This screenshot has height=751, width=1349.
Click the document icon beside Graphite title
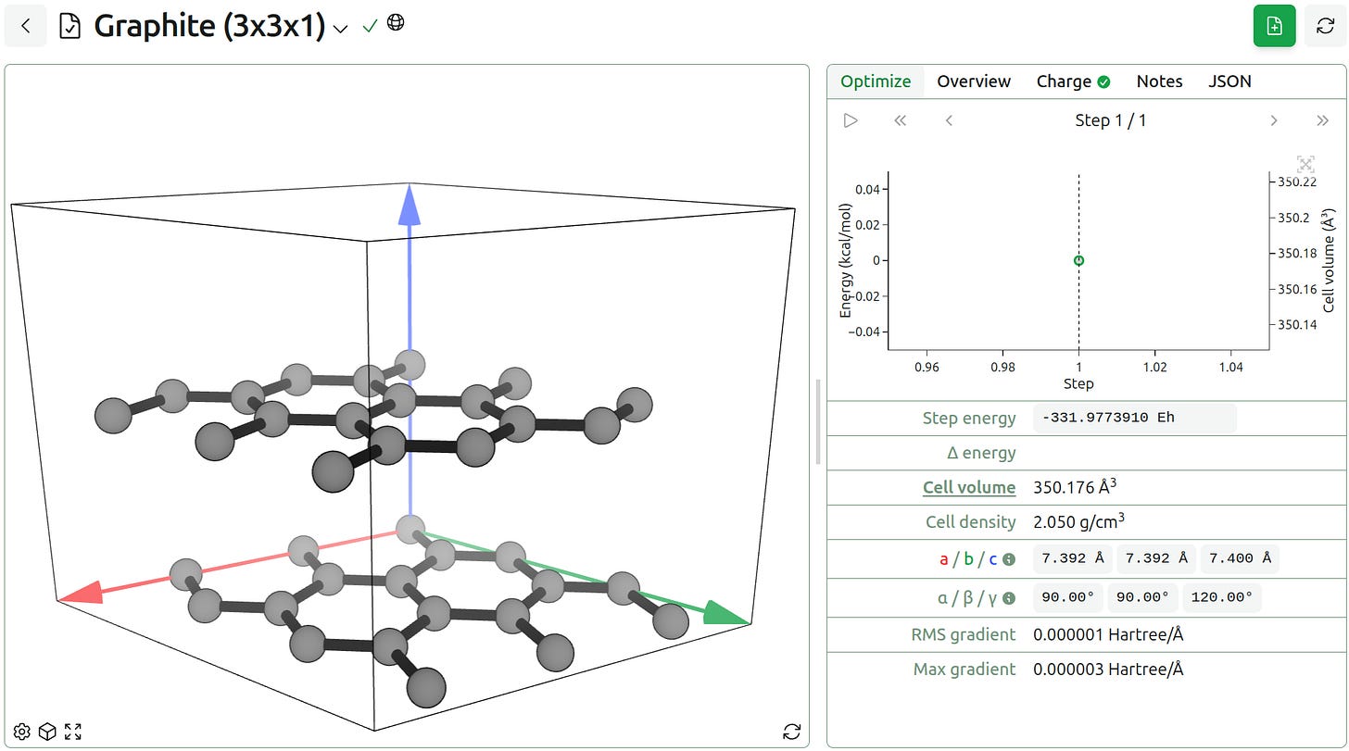point(69,26)
